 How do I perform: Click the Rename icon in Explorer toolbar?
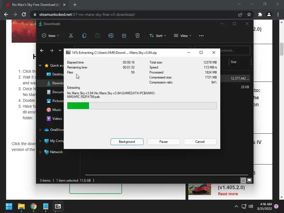(111, 36)
